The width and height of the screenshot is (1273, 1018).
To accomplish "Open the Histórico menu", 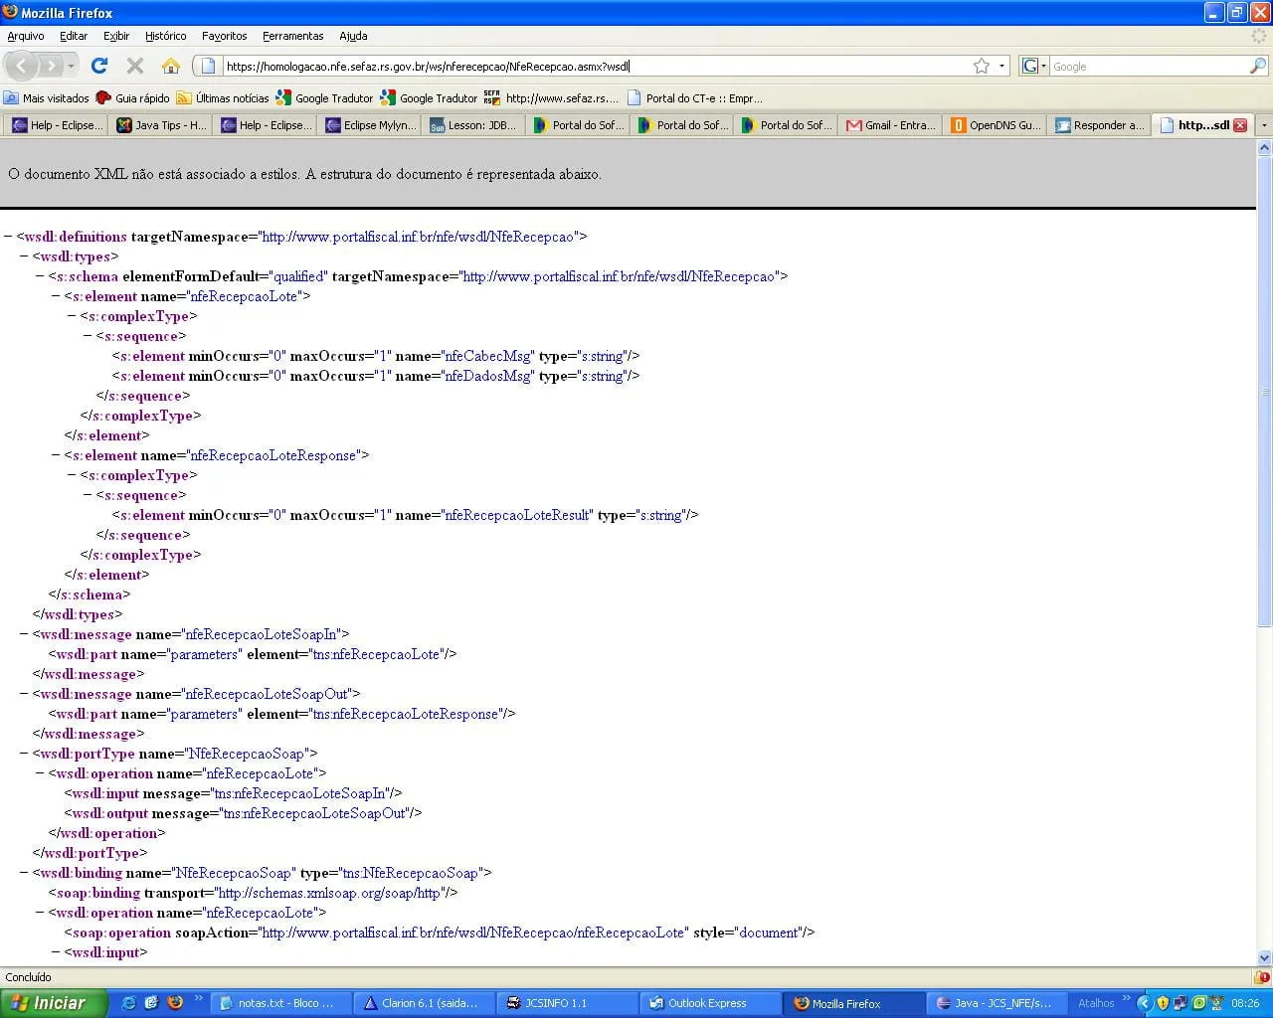I will [x=165, y=36].
